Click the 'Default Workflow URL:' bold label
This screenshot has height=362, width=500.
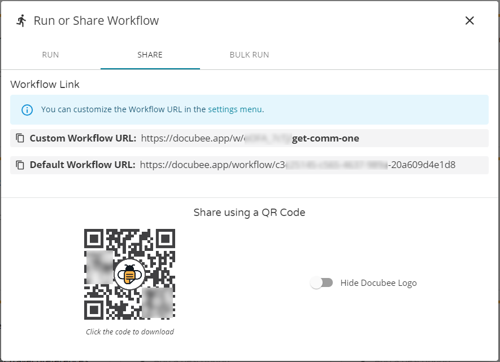point(82,165)
